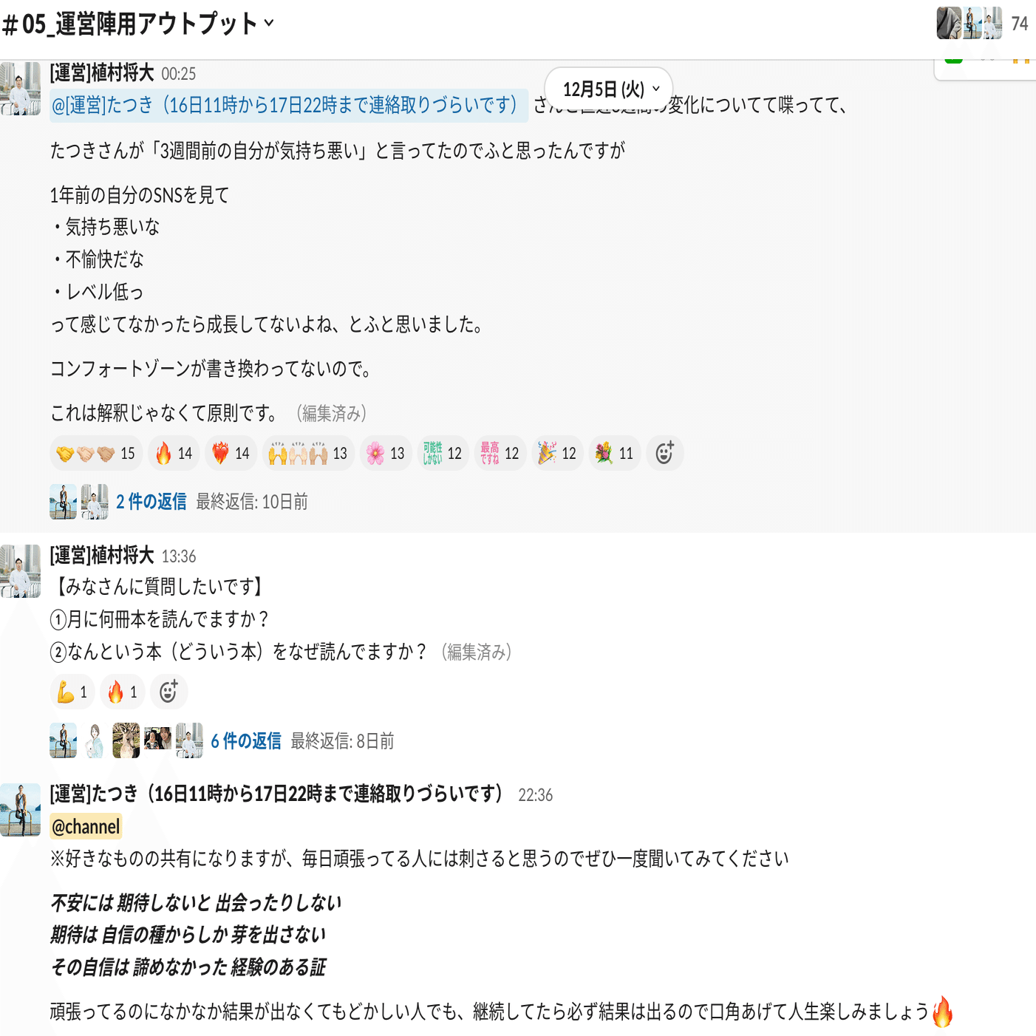Screen dimensions: 1036x1036
Task: Click the flexed biceps reaction with 1
Action: coord(72,692)
